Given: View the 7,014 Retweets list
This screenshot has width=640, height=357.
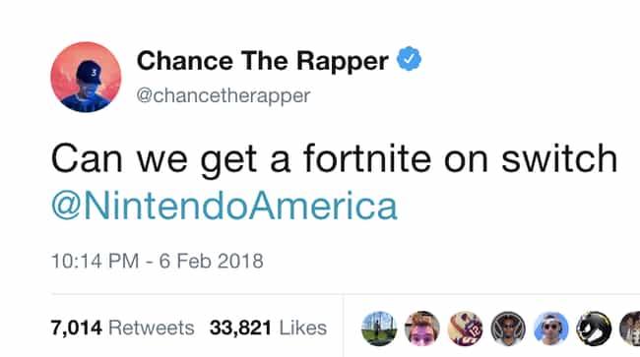Looking at the screenshot, I should click(122, 327).
